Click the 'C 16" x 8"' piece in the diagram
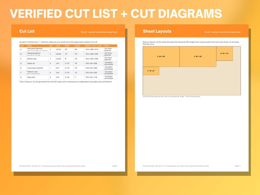 point(151,71)
